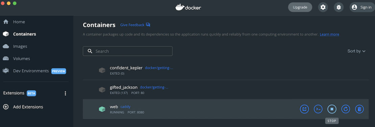Select the gifted_jackson container name
Screen dimensions: 375x127
(x=124, y=87)
